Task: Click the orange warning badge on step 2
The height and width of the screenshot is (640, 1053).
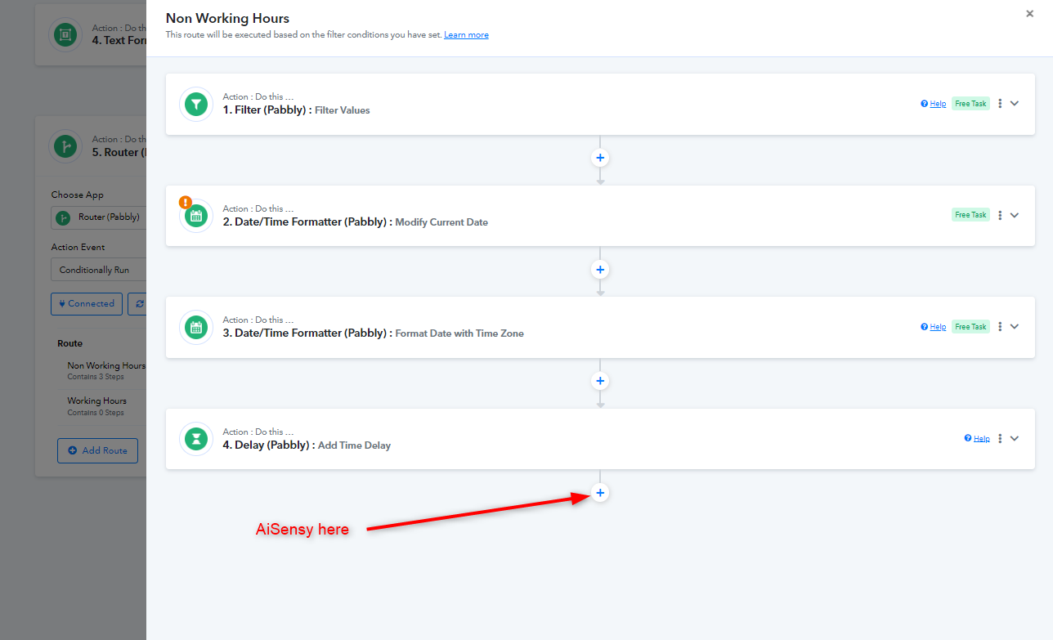Action: [186, 202]
